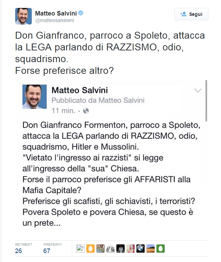Click the wheat field landscape avatar
Image resolution: width=221 pixels, height=262 pixels.
click(x=150, y=249)
